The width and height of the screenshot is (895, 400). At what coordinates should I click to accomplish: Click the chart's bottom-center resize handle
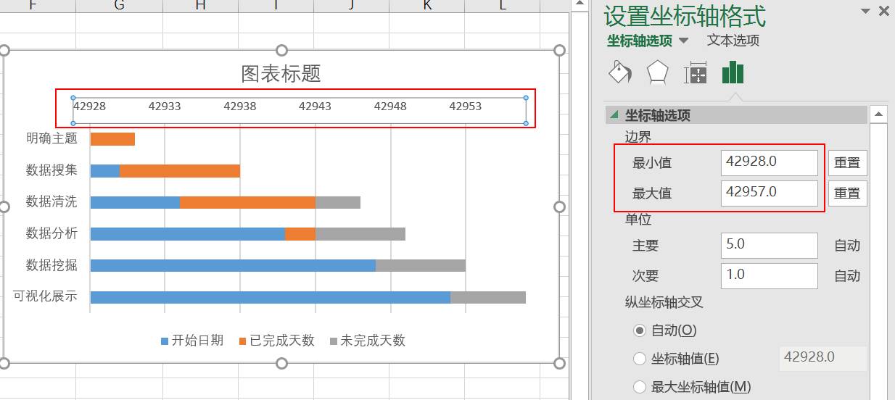[x=281, y=363]
